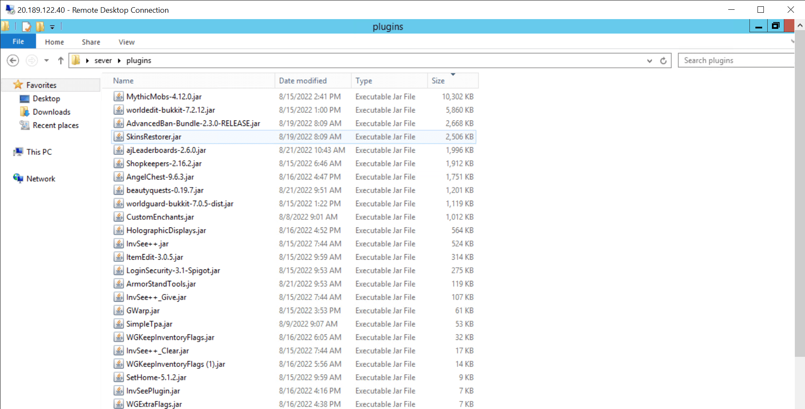Click the Search plugins input field

(x=736, y=60)
